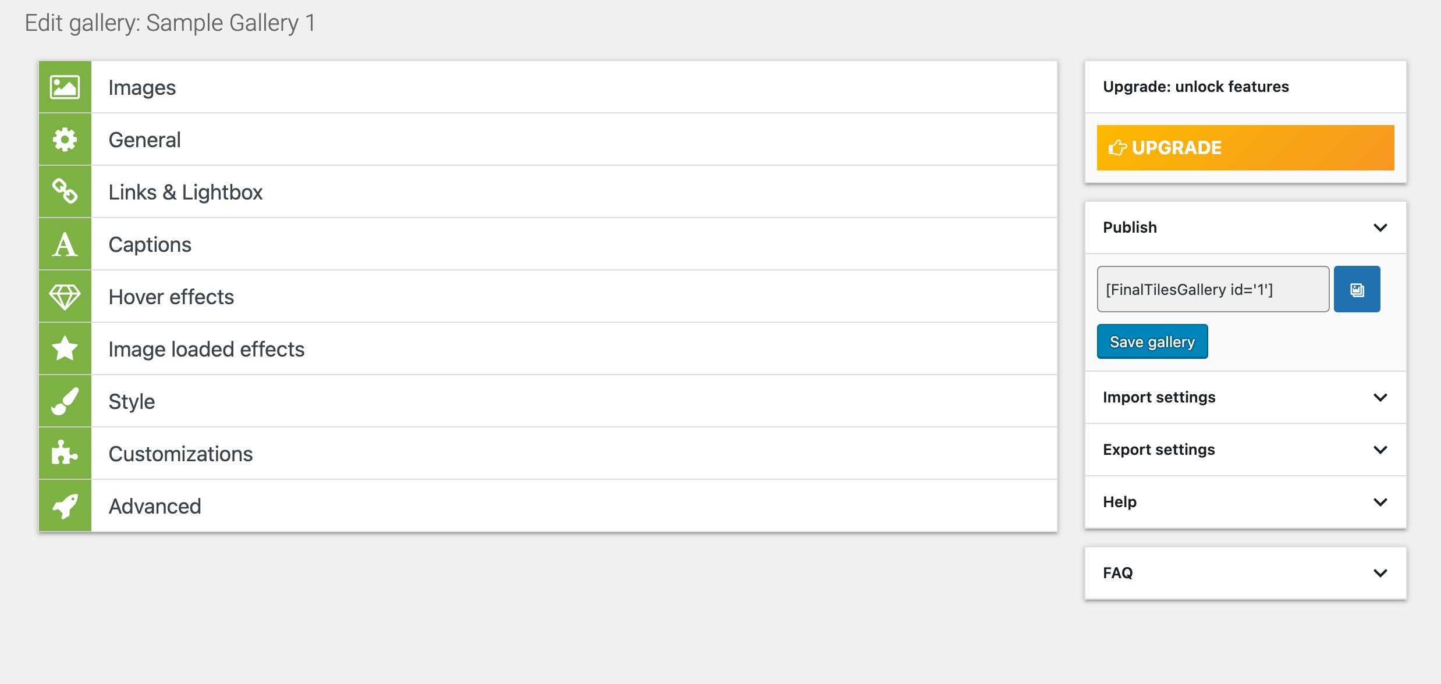Expand the Help section chevron
This screenshot has height=684, width=1441.
click(x=1380, y=502)
